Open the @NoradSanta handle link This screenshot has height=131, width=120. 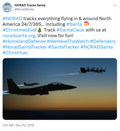[24, 9]
